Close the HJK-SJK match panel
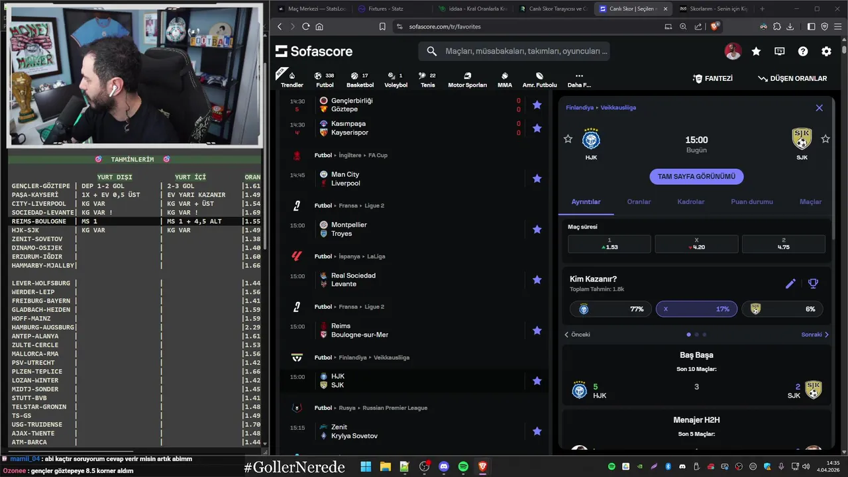Screen dimensions: 848x477 pyautogui.click(x=820, y=107)
